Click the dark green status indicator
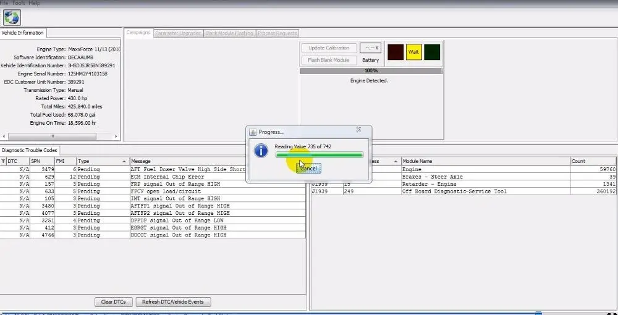 coord(432,52)
